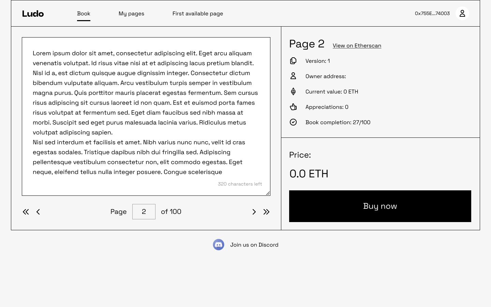The image size is (491, 307).
Task: Go to the previous page arrow
Action: click(x=38, y=212)
